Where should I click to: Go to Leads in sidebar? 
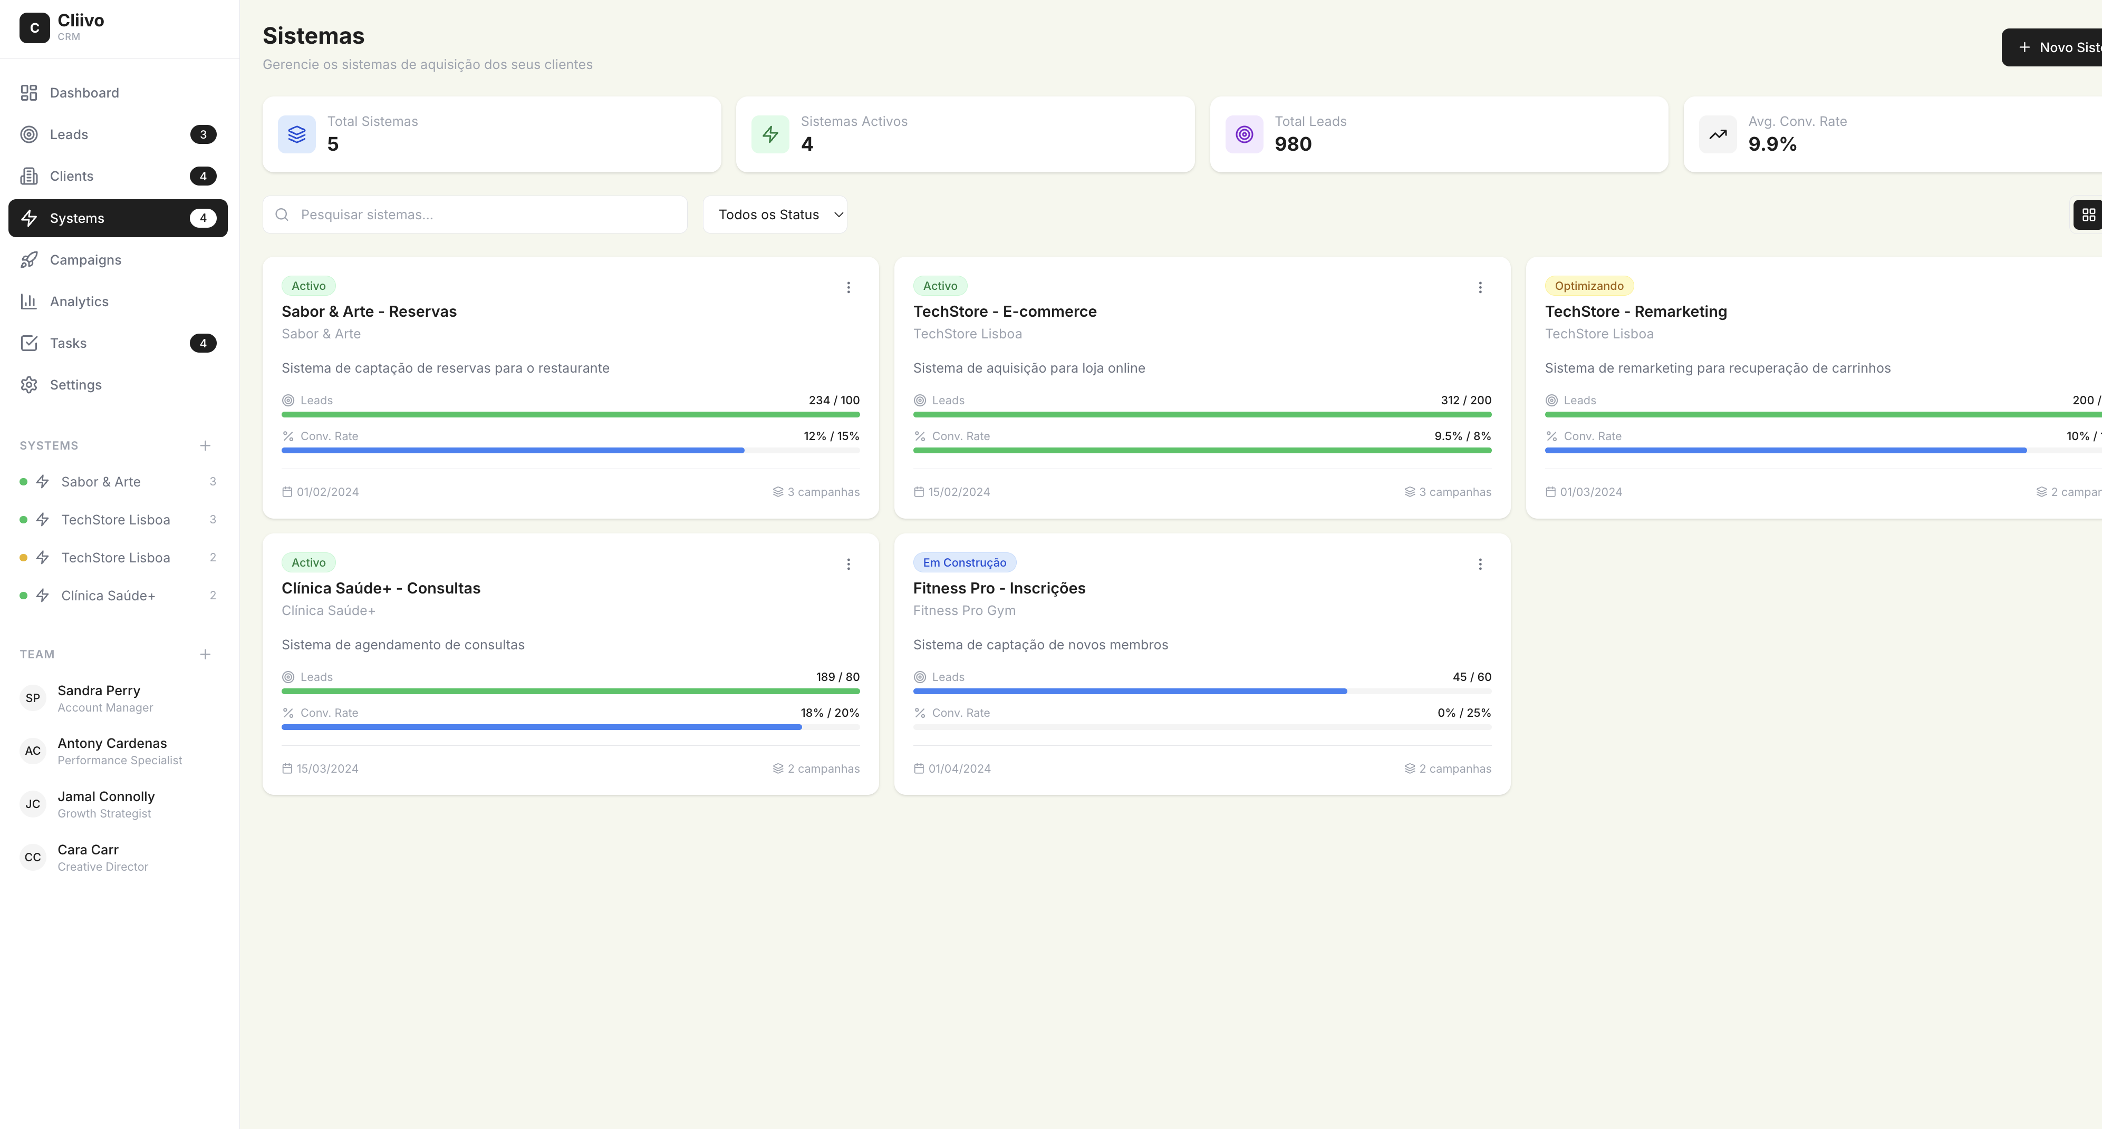(69, 134)
